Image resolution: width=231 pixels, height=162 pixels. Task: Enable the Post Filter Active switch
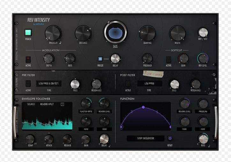tap(128, 84)
